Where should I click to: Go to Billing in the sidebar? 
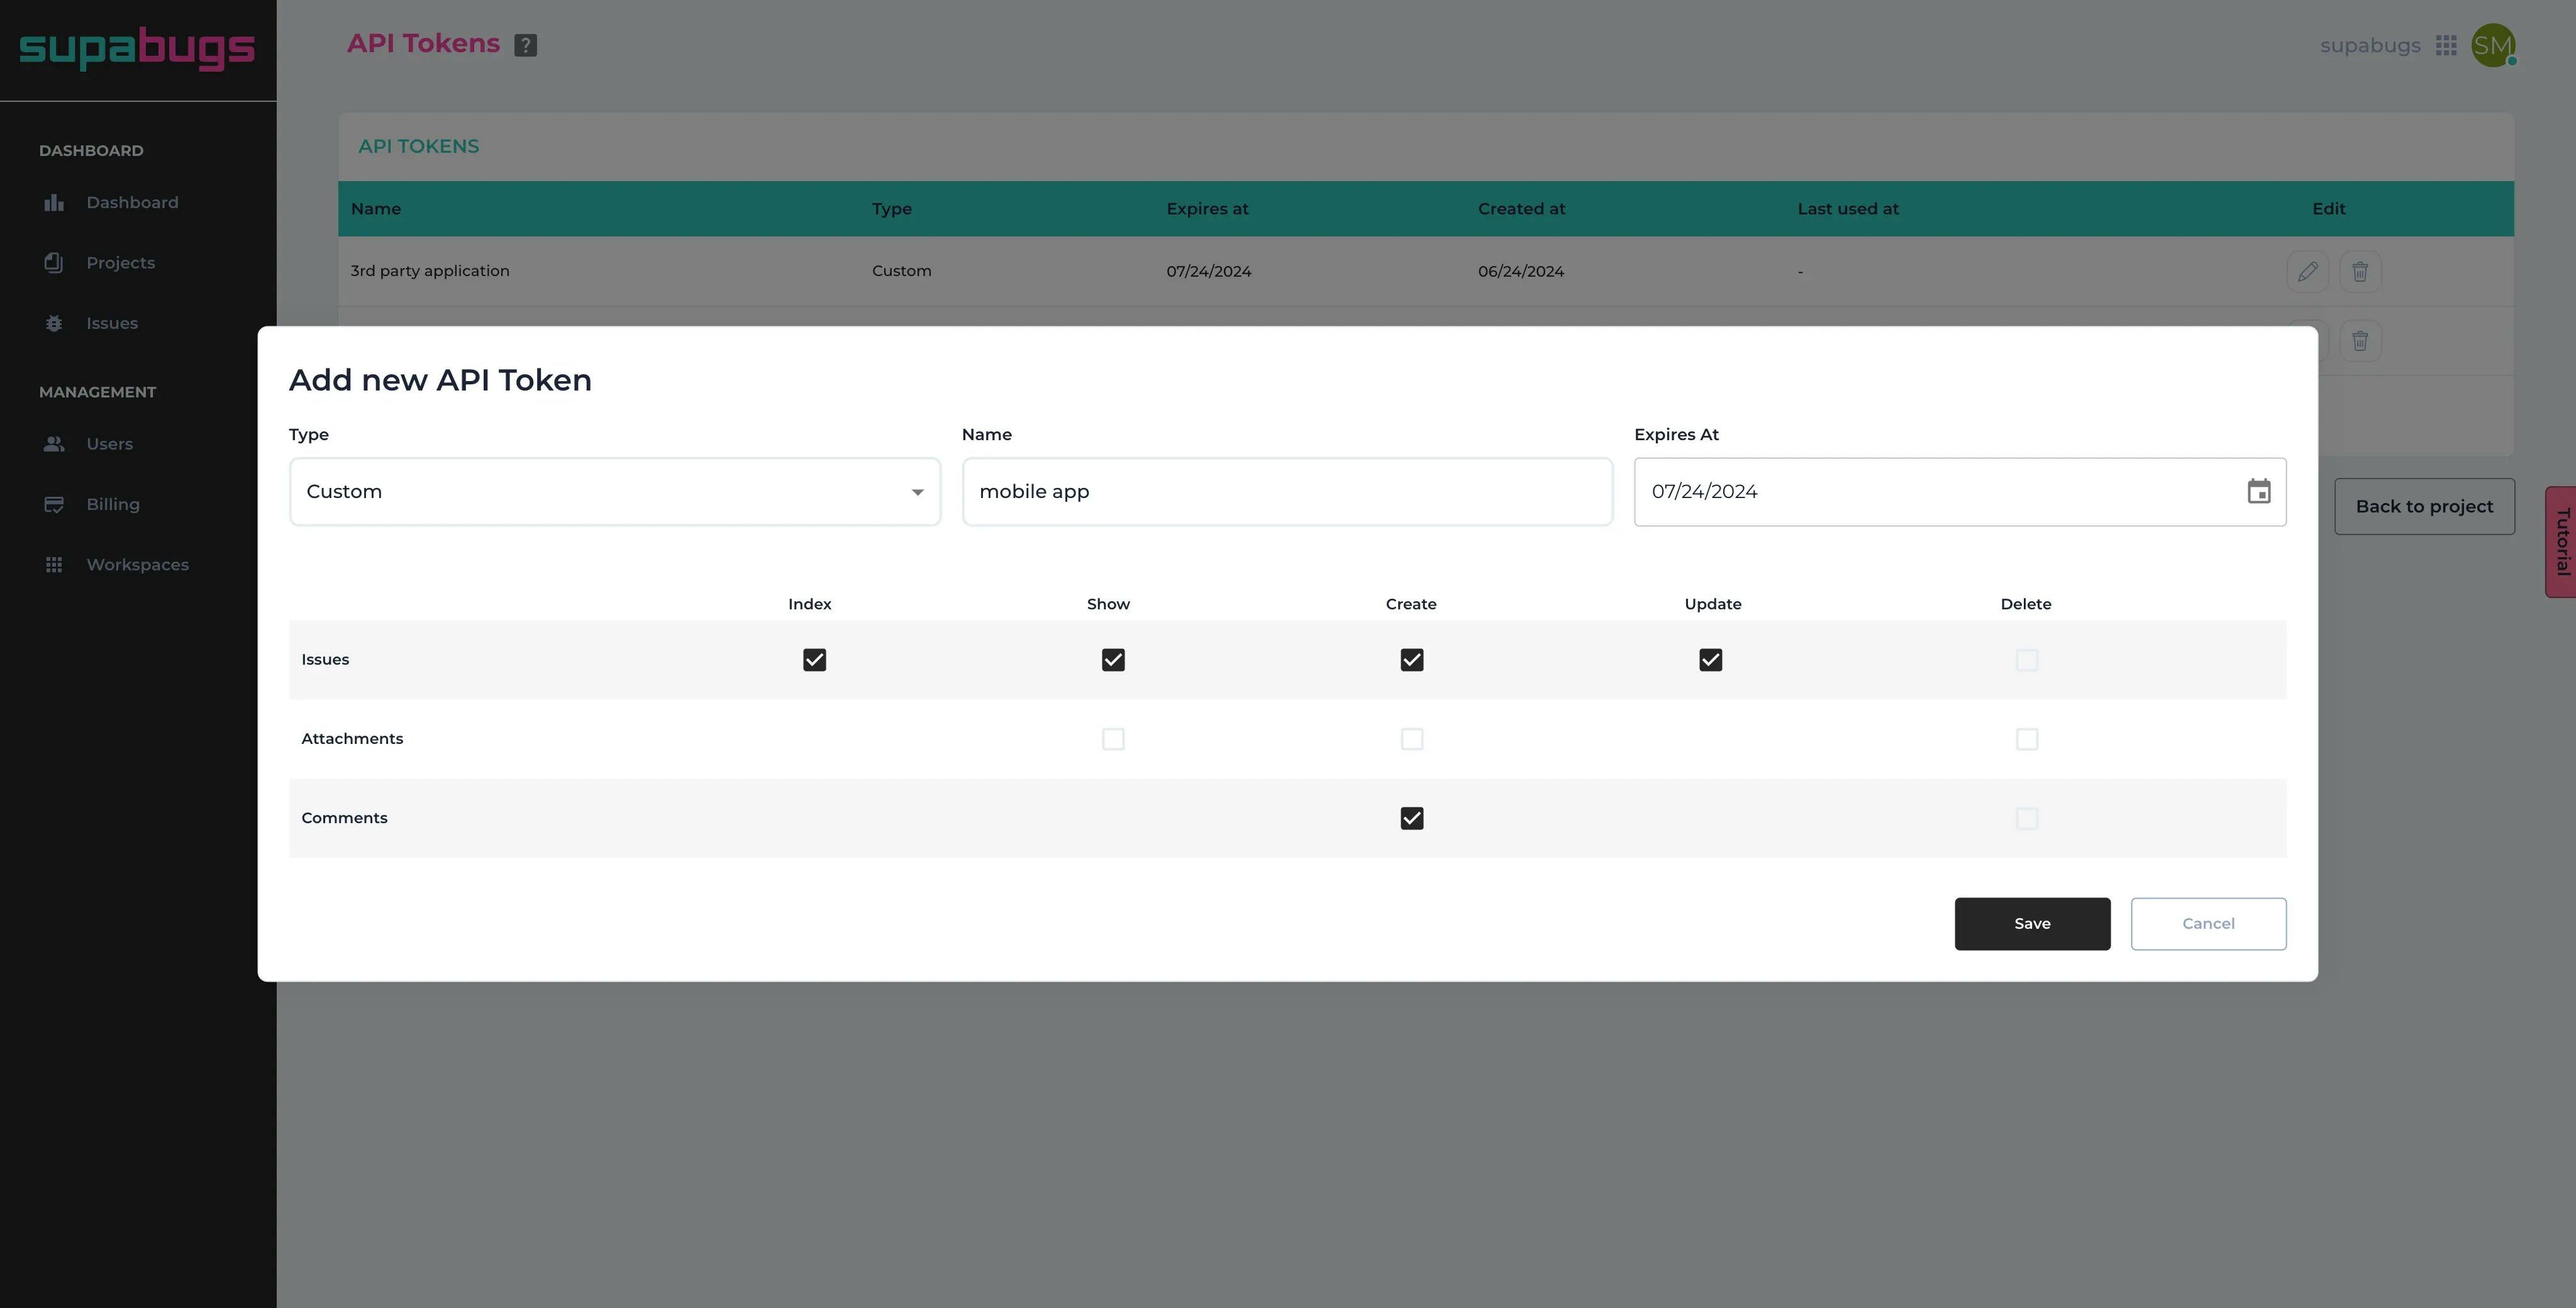click(x=113, y=504)
